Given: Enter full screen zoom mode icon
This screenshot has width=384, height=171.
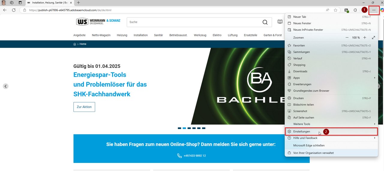Looking at the screenshot, I should coord(373,37).
